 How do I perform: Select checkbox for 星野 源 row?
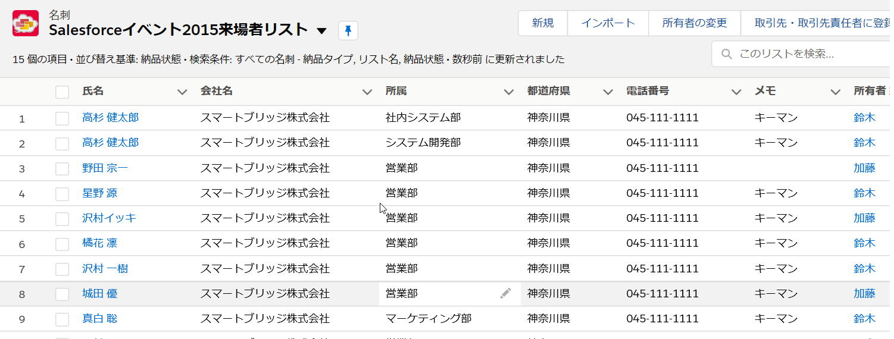pos(62,194)
